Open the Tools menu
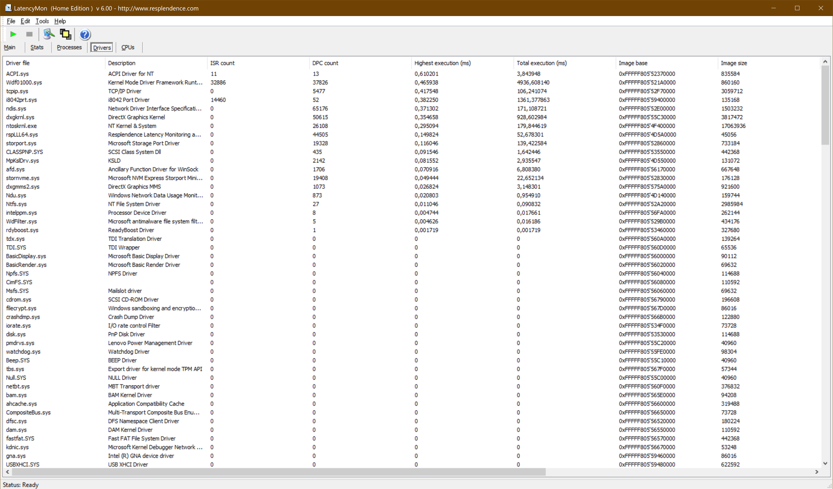Image resolution: width=833 pixels, height=489 pixels. (x=42, y=21)
